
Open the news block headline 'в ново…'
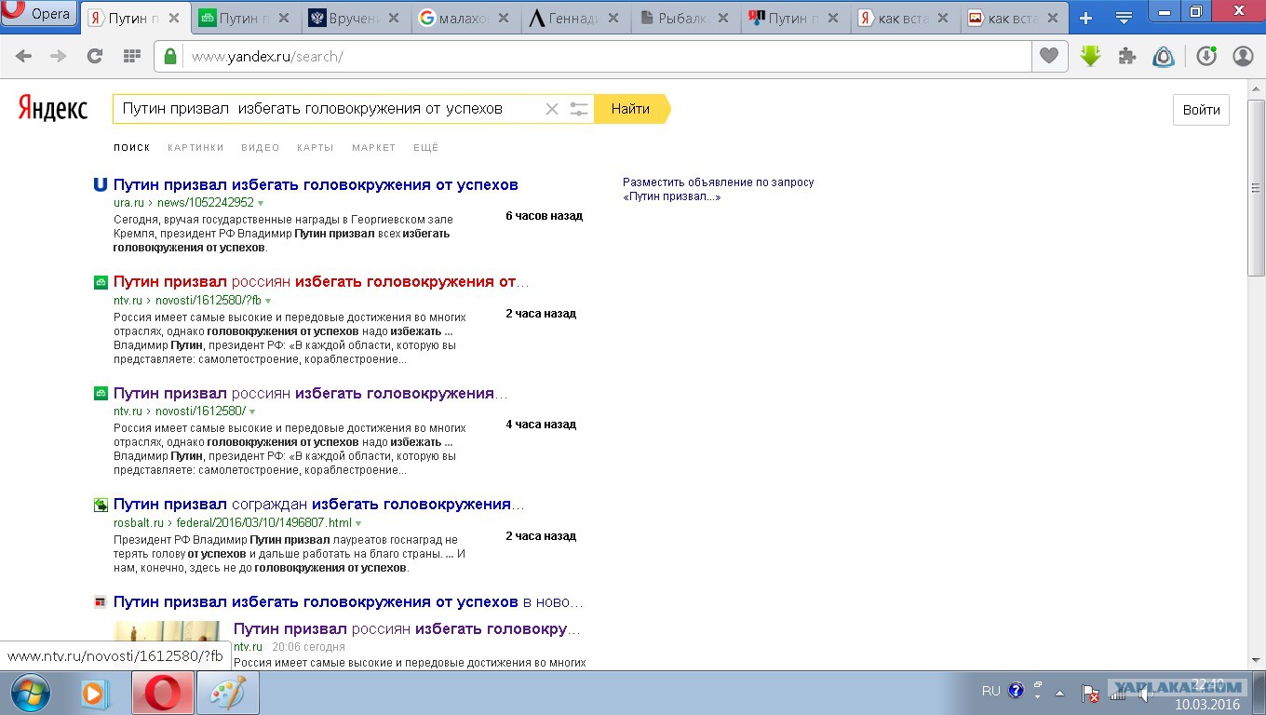[349, 601]
